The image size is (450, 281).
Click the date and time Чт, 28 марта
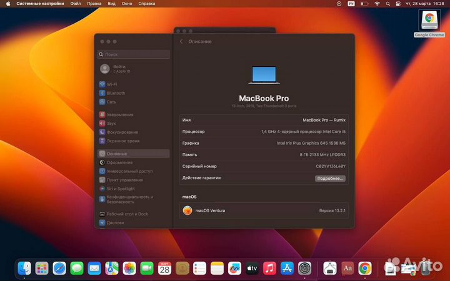point(425,4)
